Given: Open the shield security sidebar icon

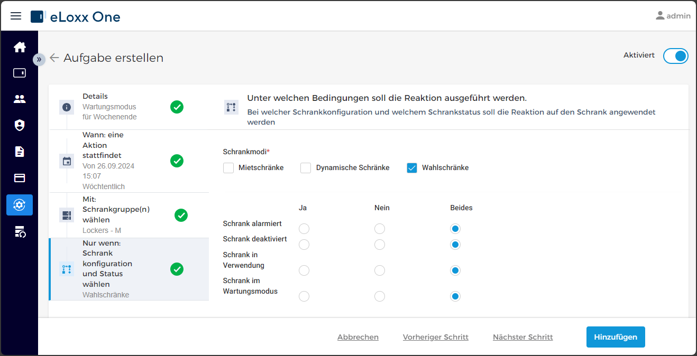Looking at the screenshot, I should 20,125.
